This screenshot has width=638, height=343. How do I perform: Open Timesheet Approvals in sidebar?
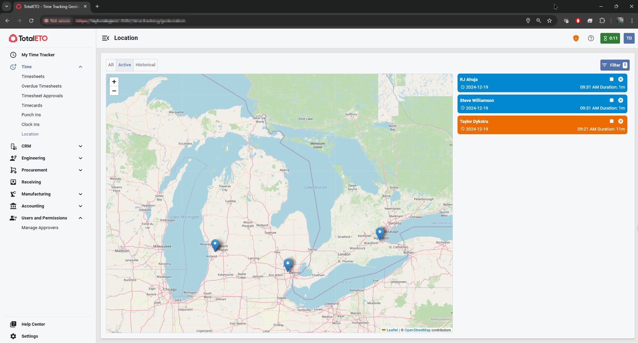click(x=42, y=96)
